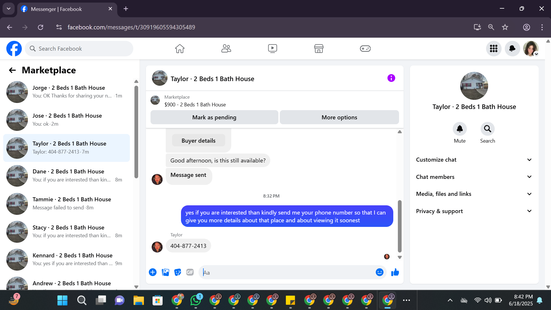Open the Watch video icon
The width and height of the screenshot is (551, 310).
point(272,49)
